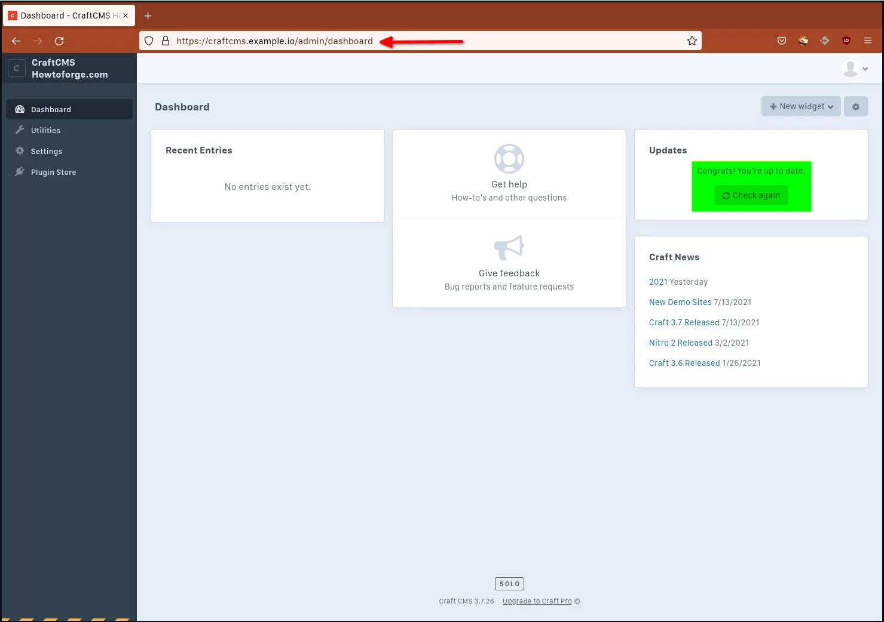Open the browser hamburger menu

(868, 41)
